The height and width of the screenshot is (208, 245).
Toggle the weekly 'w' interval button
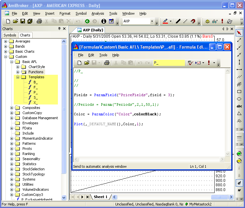point(239,190)
